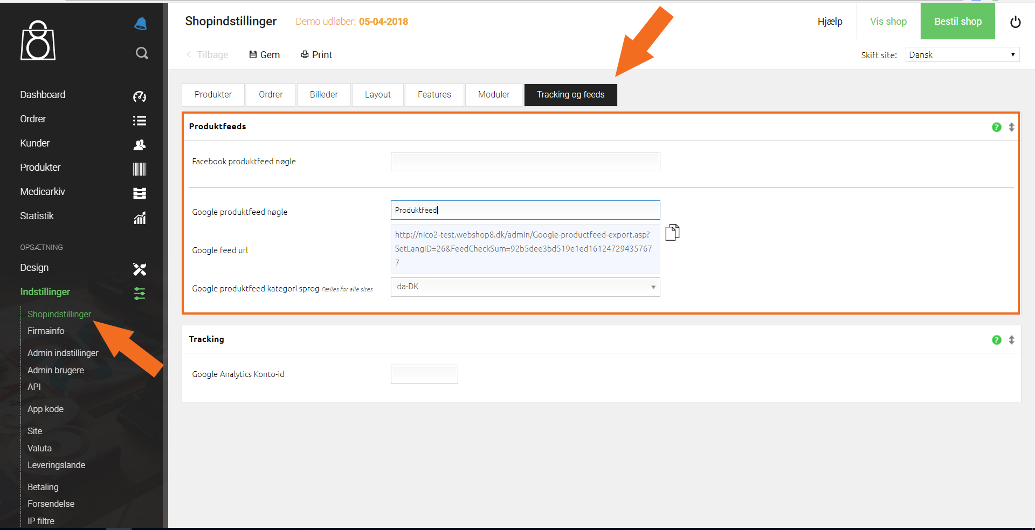Click the Dashboard gauge icon
This screenshot has height=530, width=1035.
click(x=140, y=96)
